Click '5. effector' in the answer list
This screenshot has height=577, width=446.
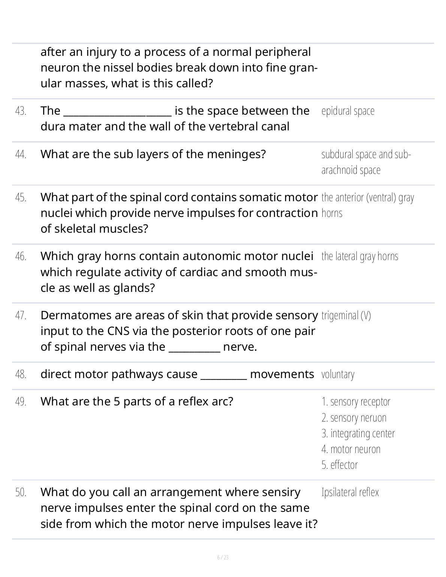[340, 465]
